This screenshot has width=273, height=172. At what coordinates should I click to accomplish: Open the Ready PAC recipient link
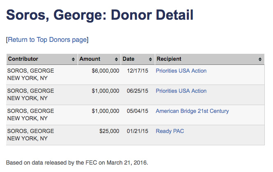click(170, 131)
